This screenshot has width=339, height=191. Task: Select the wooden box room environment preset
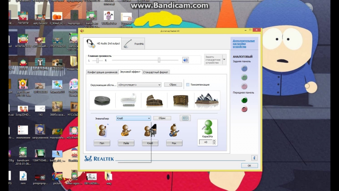pos(181,100)
